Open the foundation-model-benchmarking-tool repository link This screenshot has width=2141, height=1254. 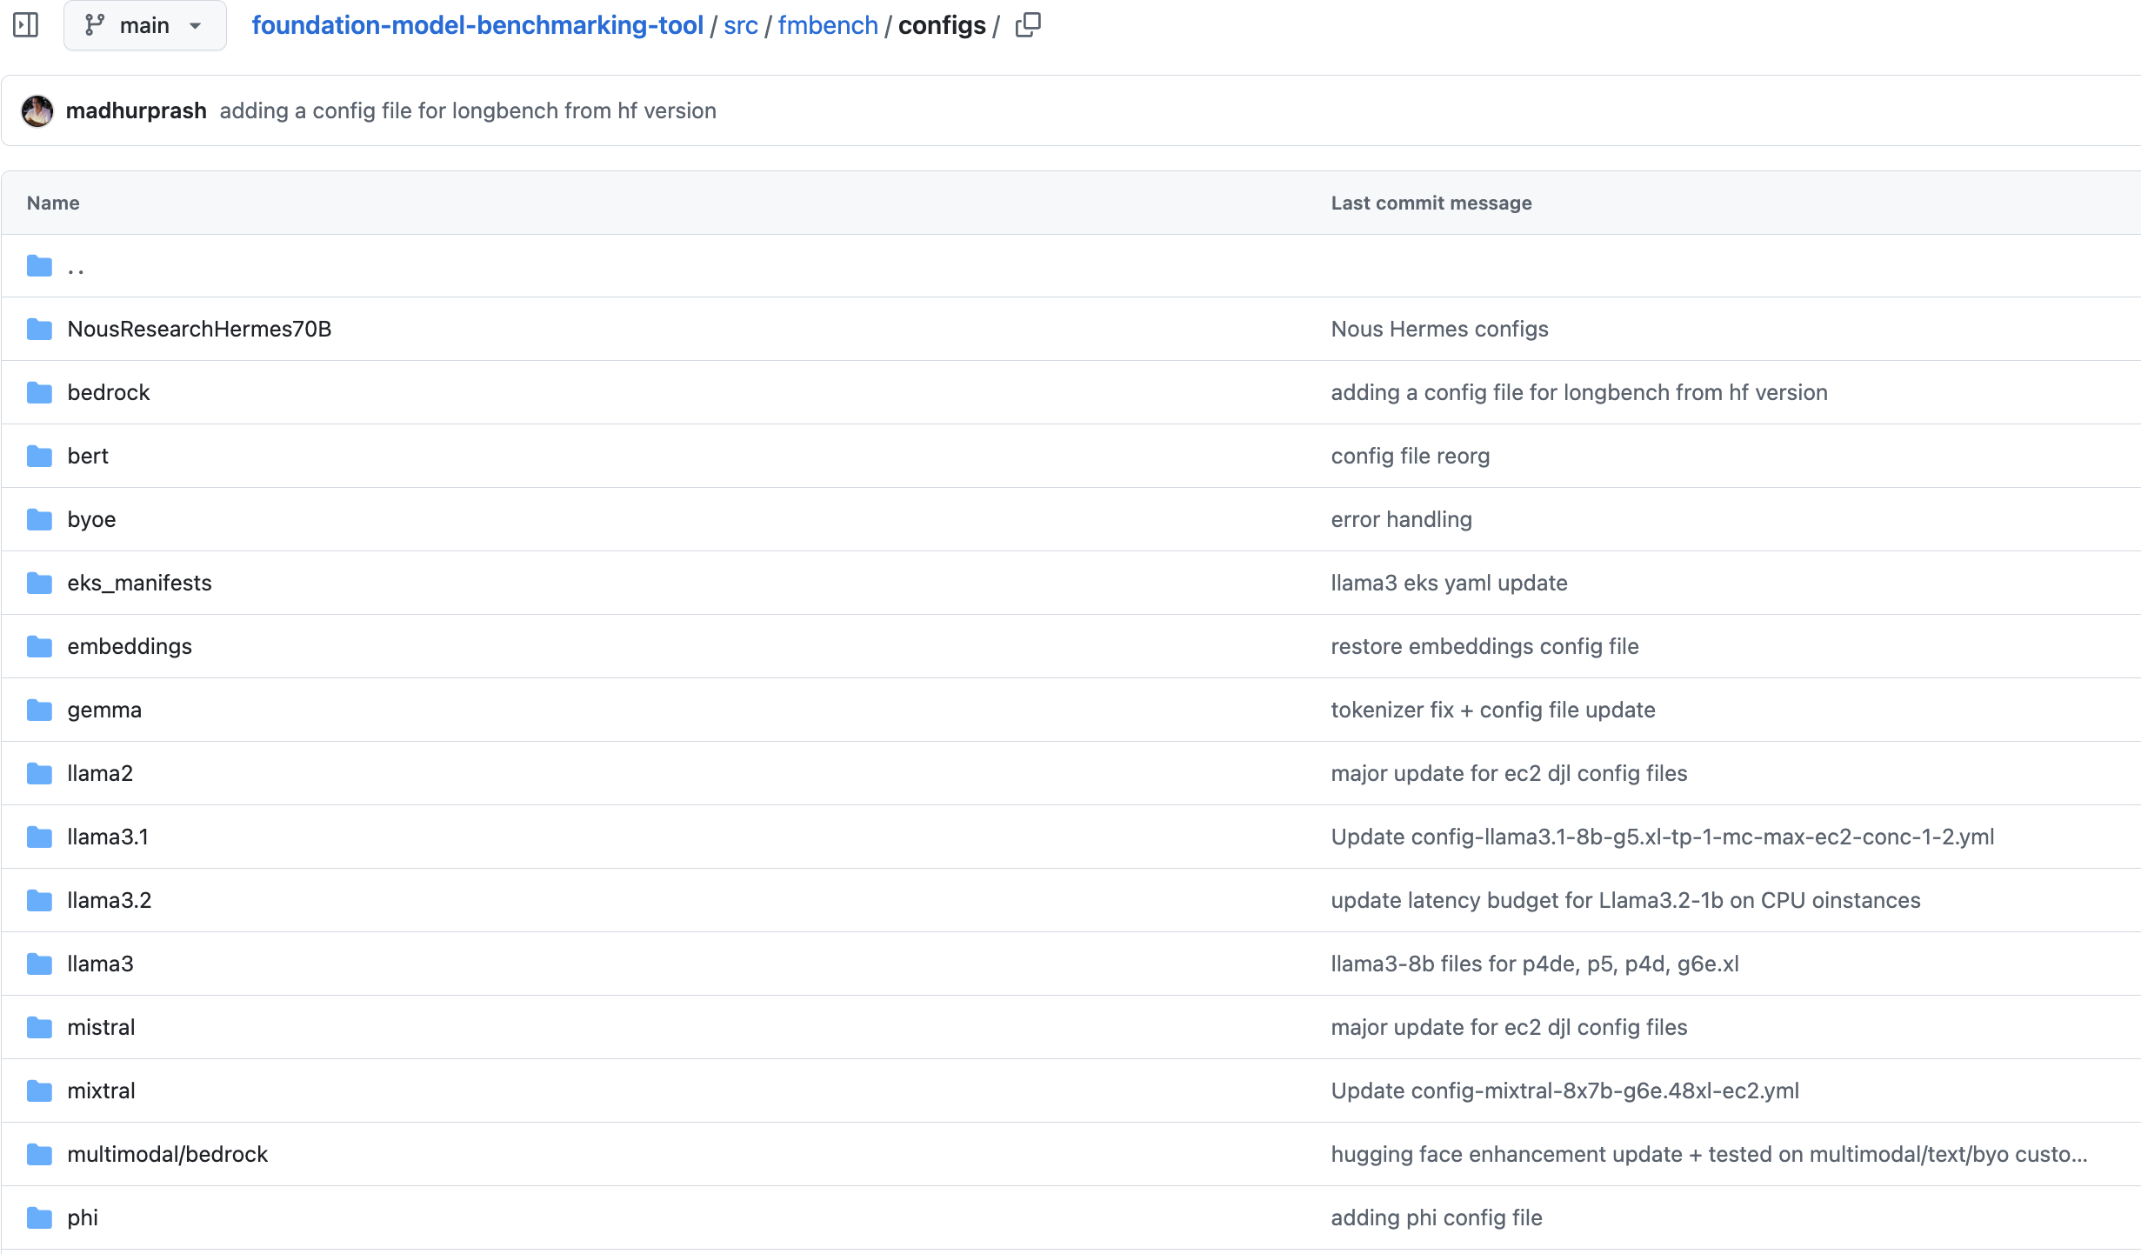tap(477, 25)
